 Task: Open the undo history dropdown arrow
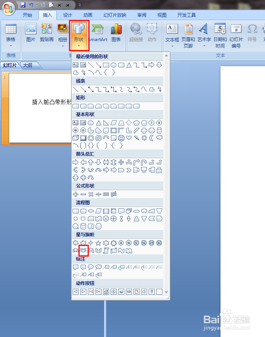36,5
